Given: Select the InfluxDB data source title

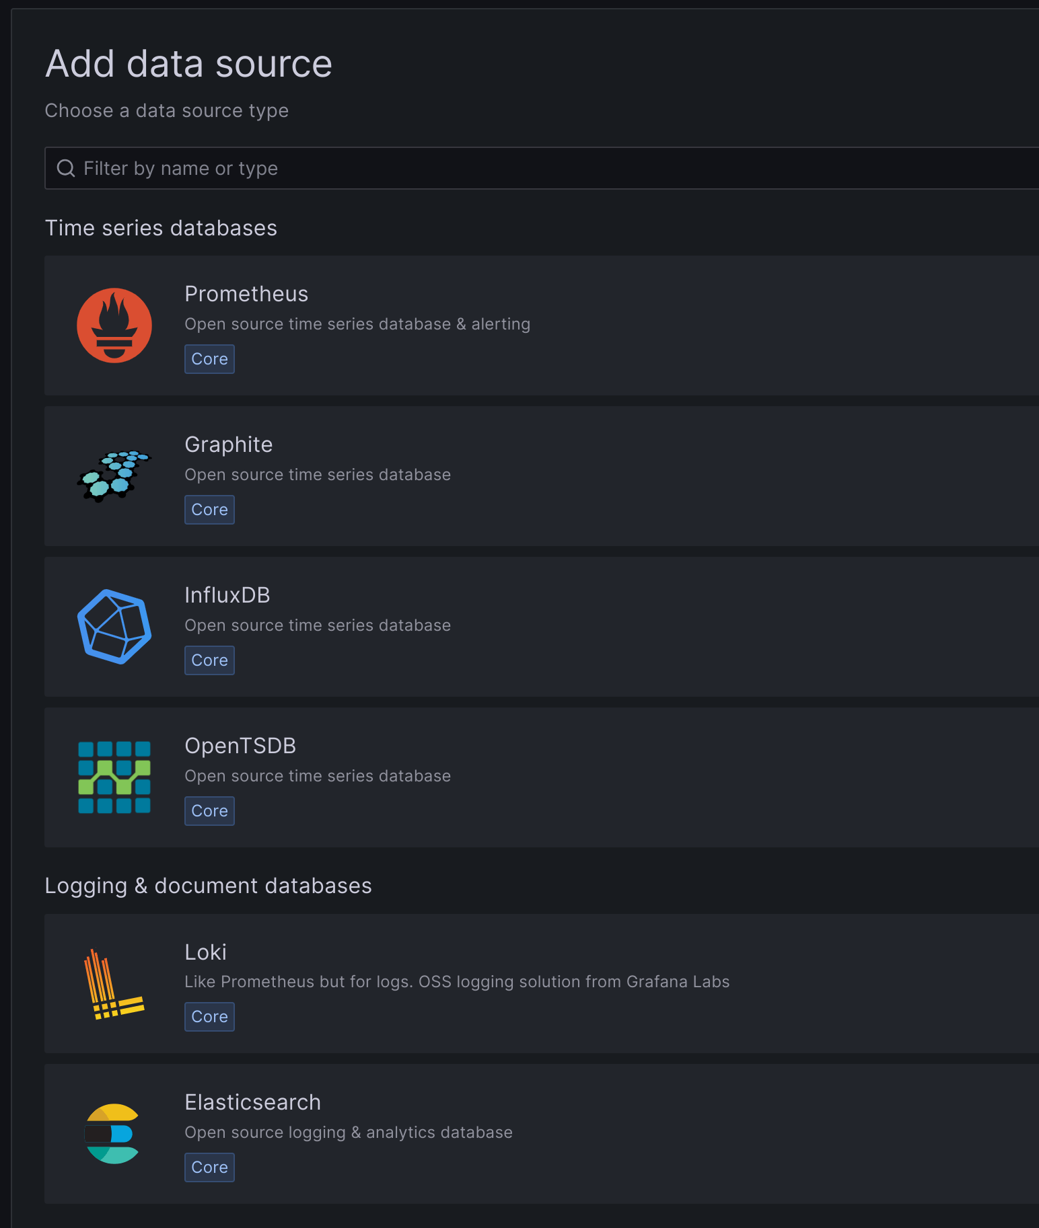Looking at the screenshot, I should coord(227,595).
